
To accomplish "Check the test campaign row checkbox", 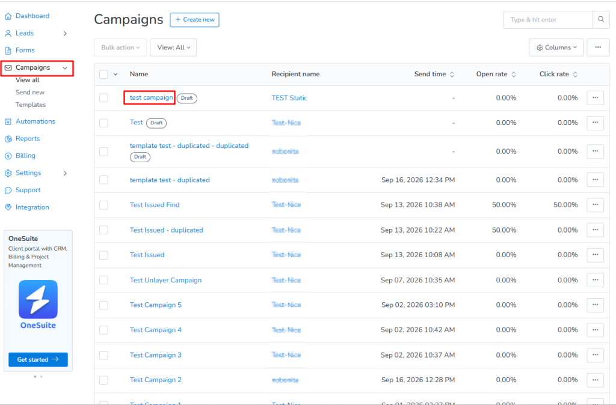I will [103, 98].
